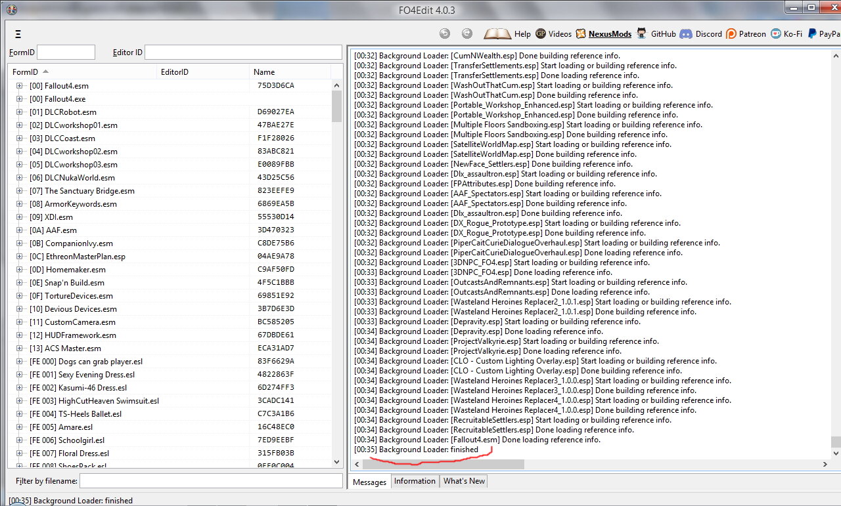Open the Videos link icon
This screenshot has width=841, height=506.
click(541, 33)
